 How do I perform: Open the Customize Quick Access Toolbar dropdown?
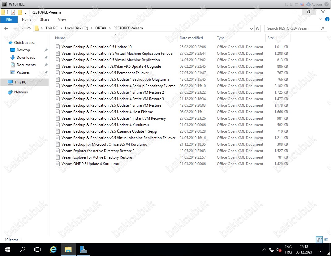click(25, 12)
